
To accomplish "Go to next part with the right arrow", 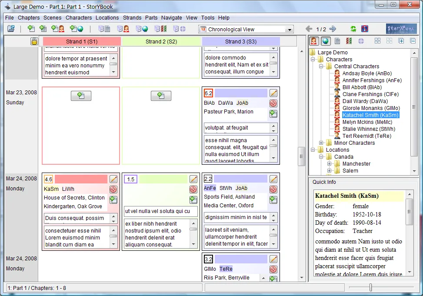I will pyautogui.click(x=333, y=29).
